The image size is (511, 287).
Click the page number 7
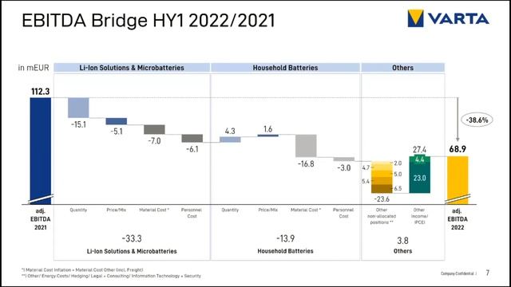tap(488, 273)
